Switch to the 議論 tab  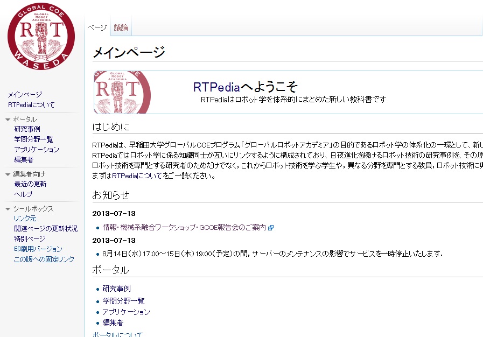[x=121, y=27]
